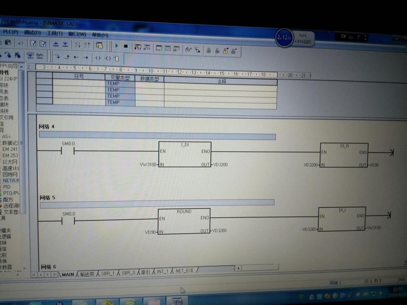Open the 窗口(W) window menu
The image size is (407, 305).
[x=77, y=34]
